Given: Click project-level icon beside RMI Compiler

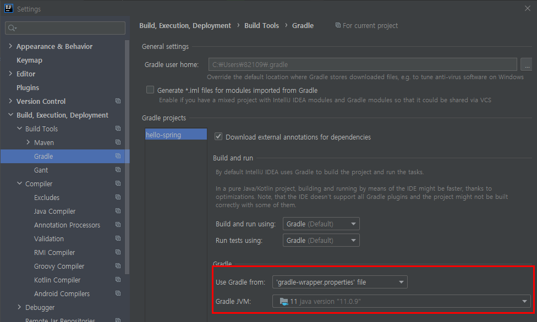Looking at the screenshot, I should click(x=118, y=252).
